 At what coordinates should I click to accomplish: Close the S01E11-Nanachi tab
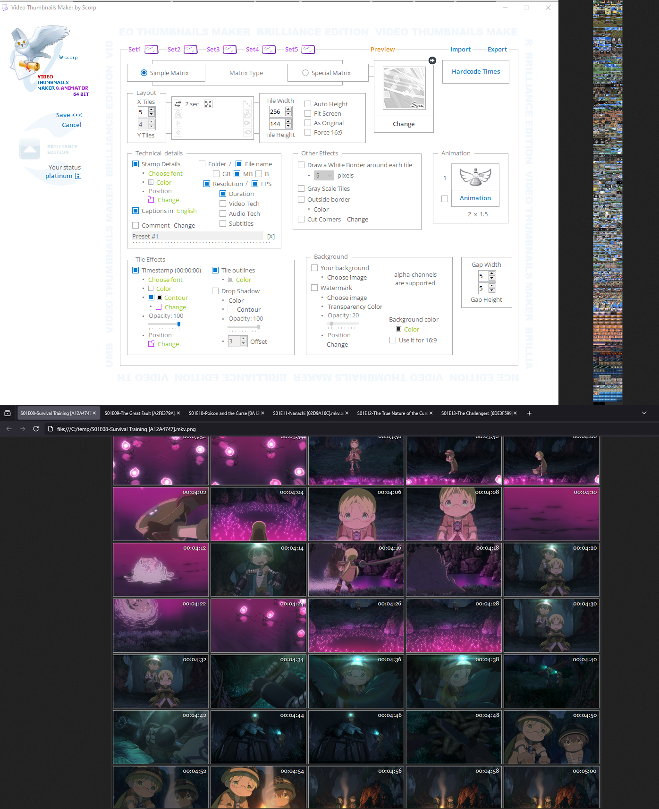[347, 413]
